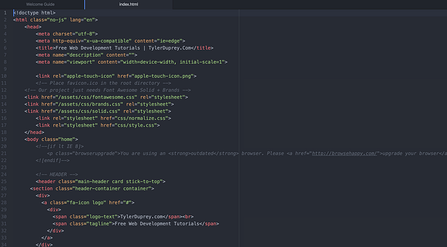This screenshot has width=447, height=247.
Task: Click the 'charset="utf-8"' text
Action: point(74,34)
